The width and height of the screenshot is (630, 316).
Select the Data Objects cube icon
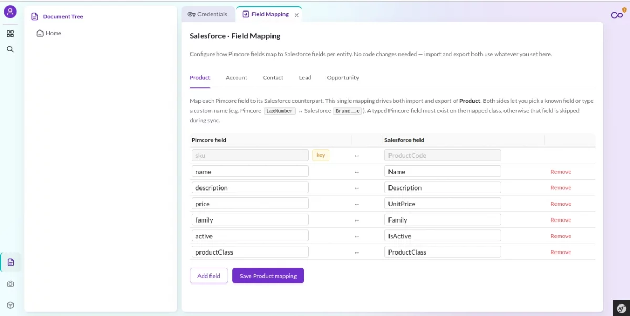pyautogui.click(x=10, y=305)
